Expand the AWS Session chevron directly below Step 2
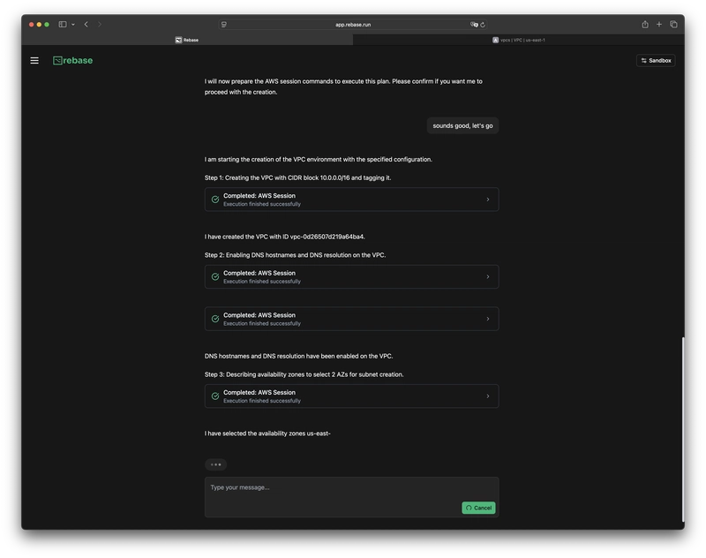This screenshot has width=706, height=558. click(x=488, y=277)
